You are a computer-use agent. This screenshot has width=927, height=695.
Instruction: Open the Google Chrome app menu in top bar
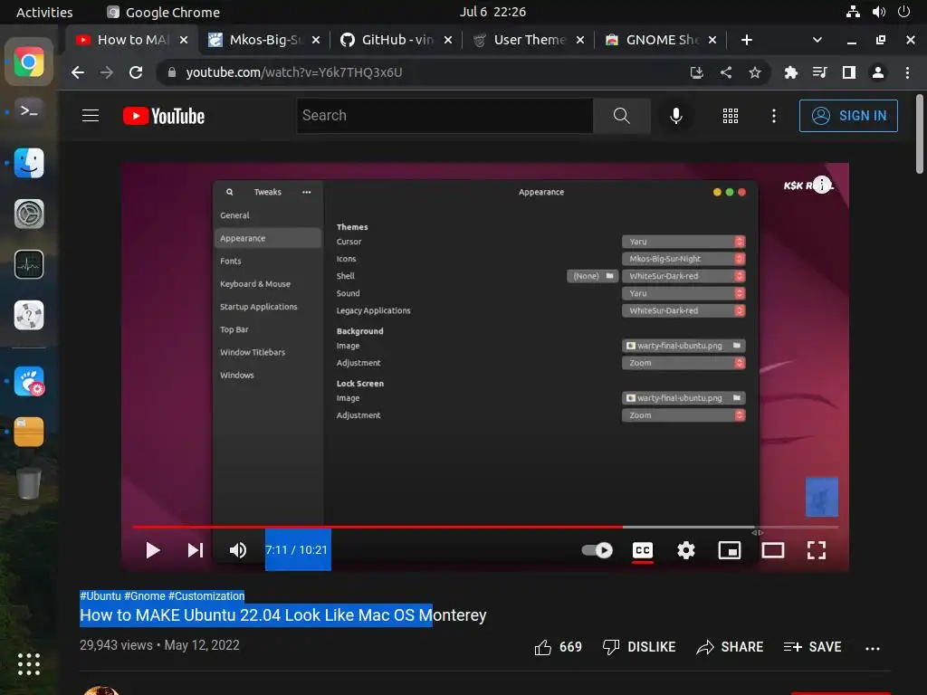[x=163, y=12]
